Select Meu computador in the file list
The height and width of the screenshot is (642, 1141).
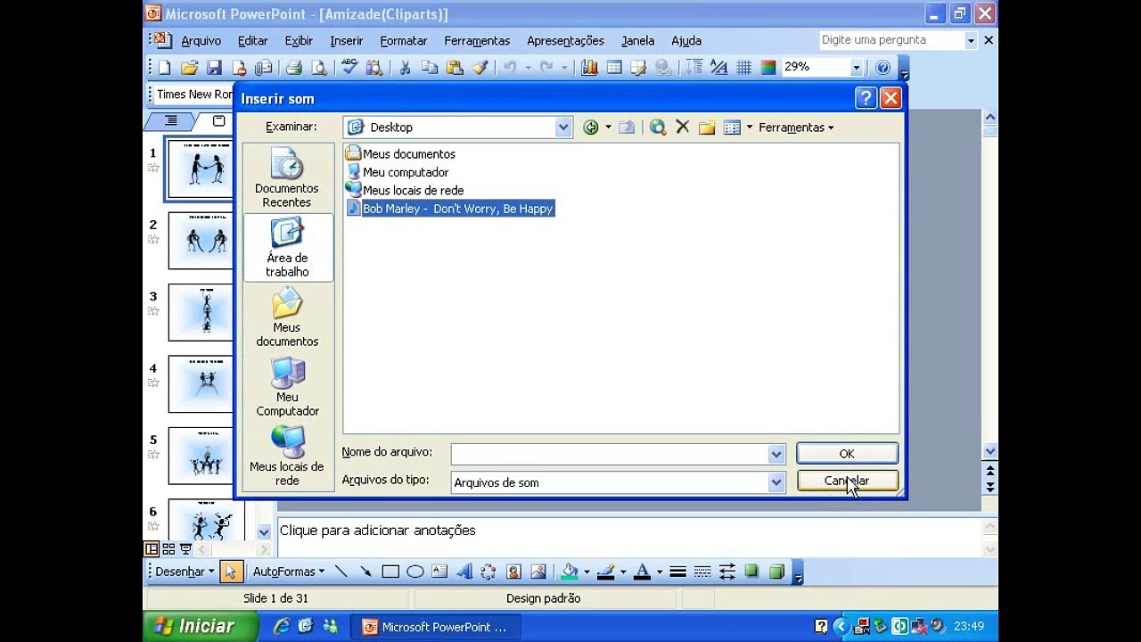click(398, 172)
